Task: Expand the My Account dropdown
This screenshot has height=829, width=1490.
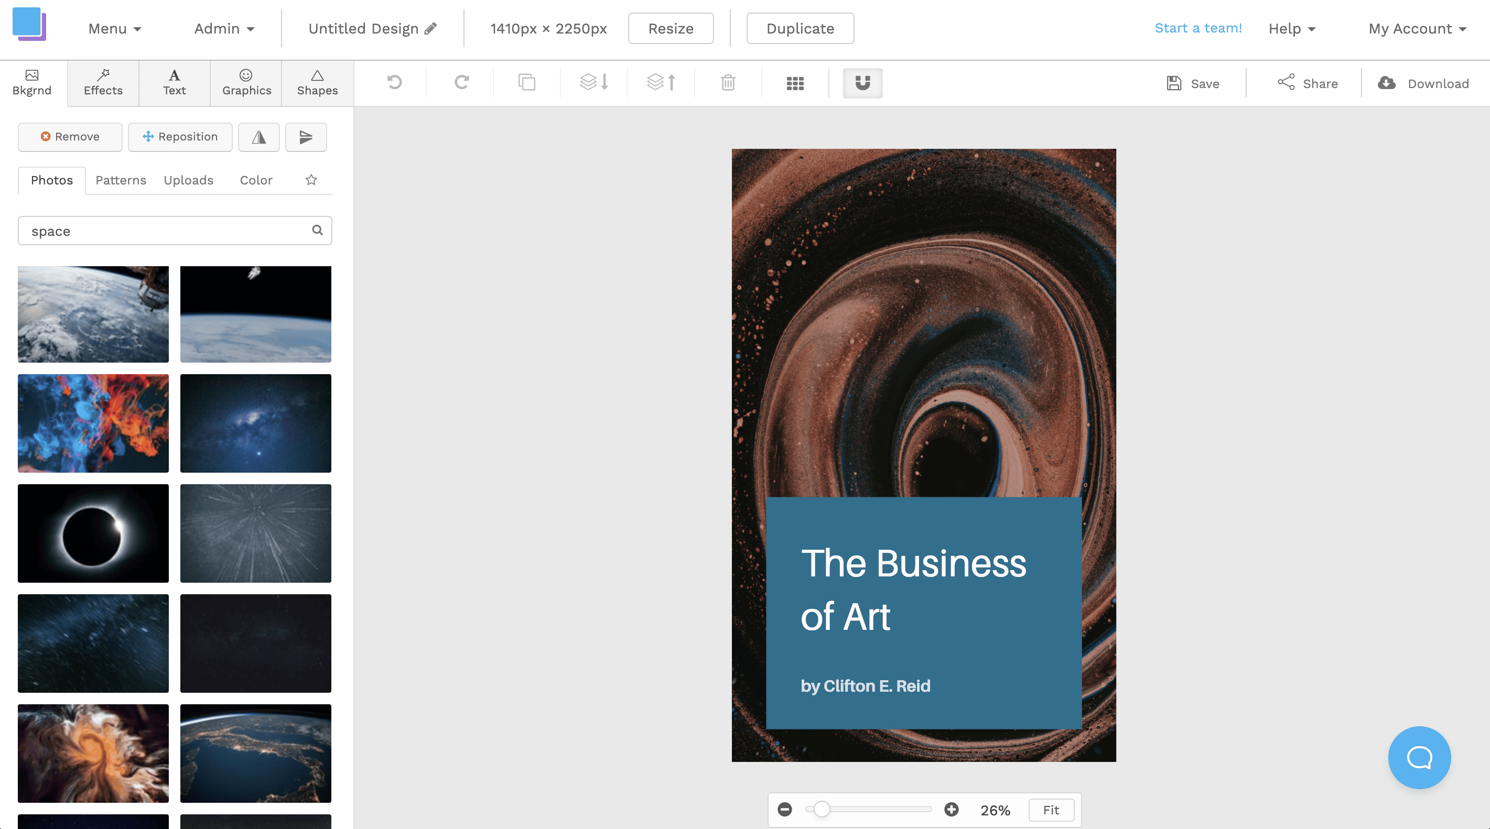Action: [x=1417, y=29]
